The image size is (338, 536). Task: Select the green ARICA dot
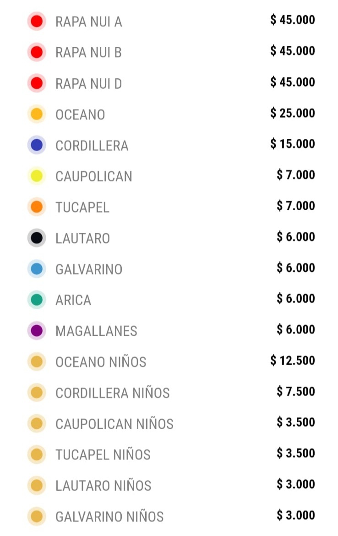click(x=37, y=300)
